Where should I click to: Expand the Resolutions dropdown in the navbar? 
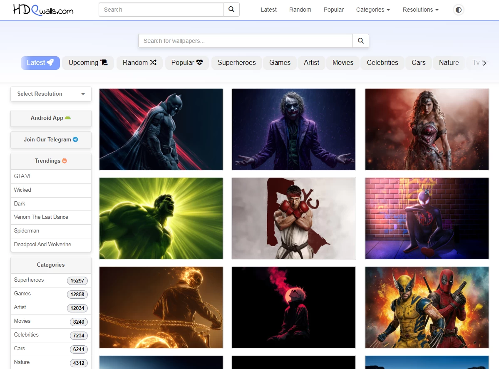[x=420, y=10]
